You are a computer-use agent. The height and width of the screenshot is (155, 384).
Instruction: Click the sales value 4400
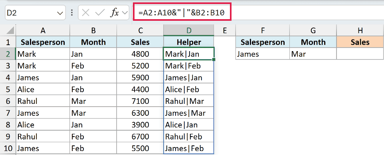141,89
